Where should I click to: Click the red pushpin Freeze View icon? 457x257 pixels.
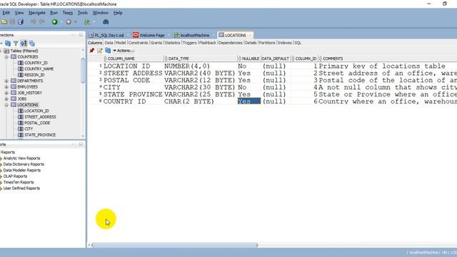click(x=92, y=51)
